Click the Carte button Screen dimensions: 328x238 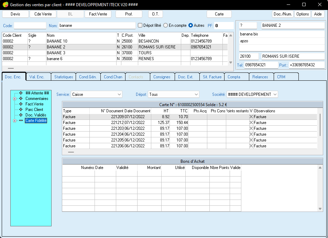(x=219, y=14)
